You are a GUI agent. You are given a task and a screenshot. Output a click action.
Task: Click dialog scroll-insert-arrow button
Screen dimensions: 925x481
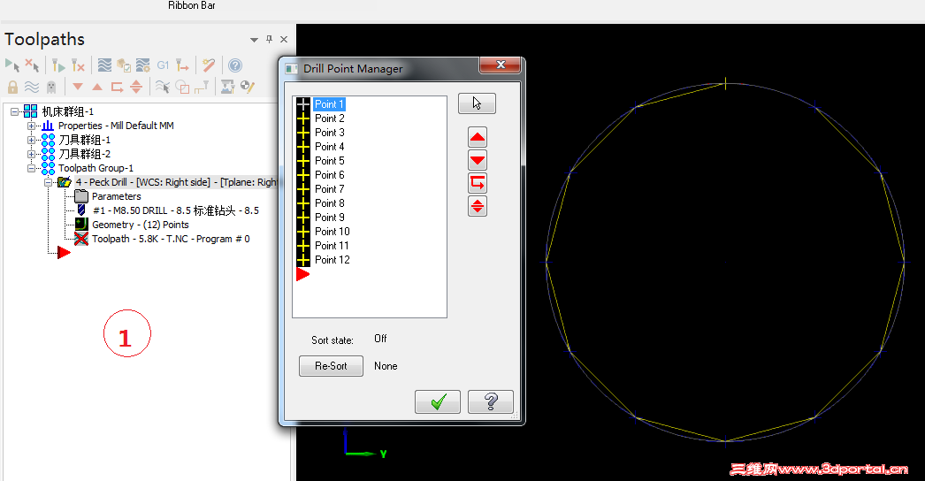coord(478,206)
